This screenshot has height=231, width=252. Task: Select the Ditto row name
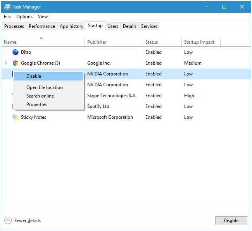coord(26,52)
